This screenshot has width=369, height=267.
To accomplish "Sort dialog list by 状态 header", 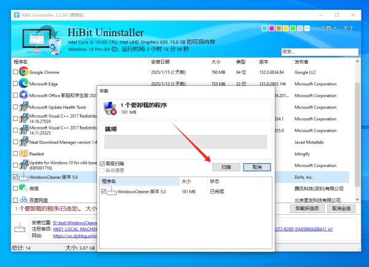I will point(234,181).
